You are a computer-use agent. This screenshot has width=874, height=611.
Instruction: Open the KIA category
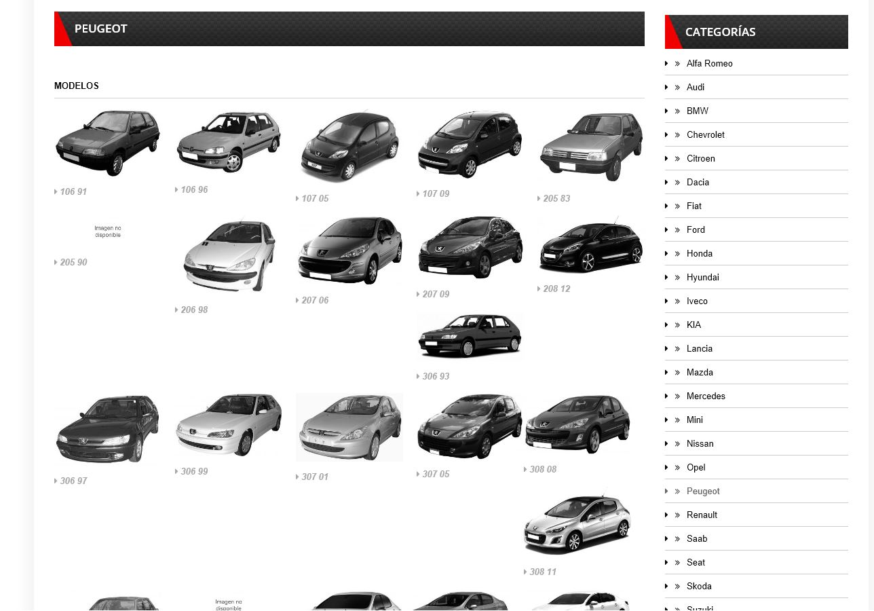[x=693, y=325]
